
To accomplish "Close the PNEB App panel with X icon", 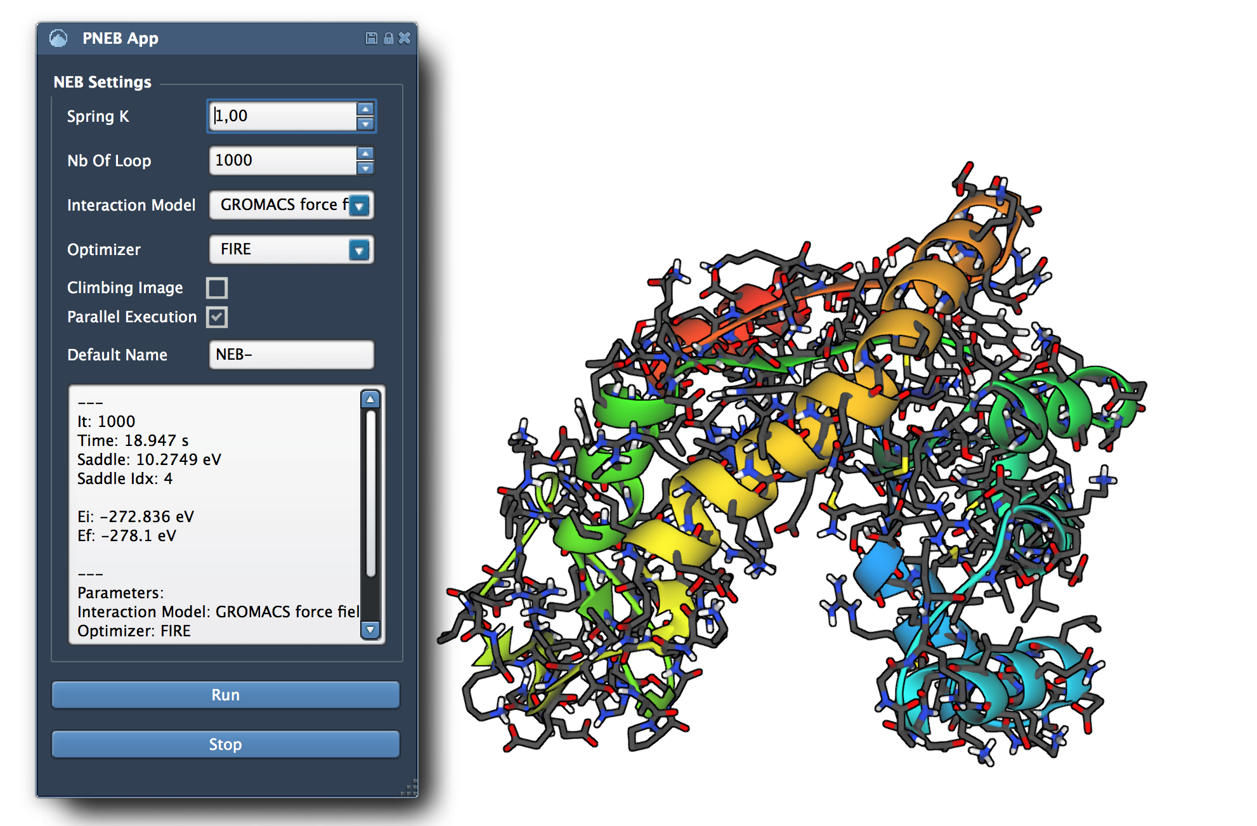I will [405, 39].
